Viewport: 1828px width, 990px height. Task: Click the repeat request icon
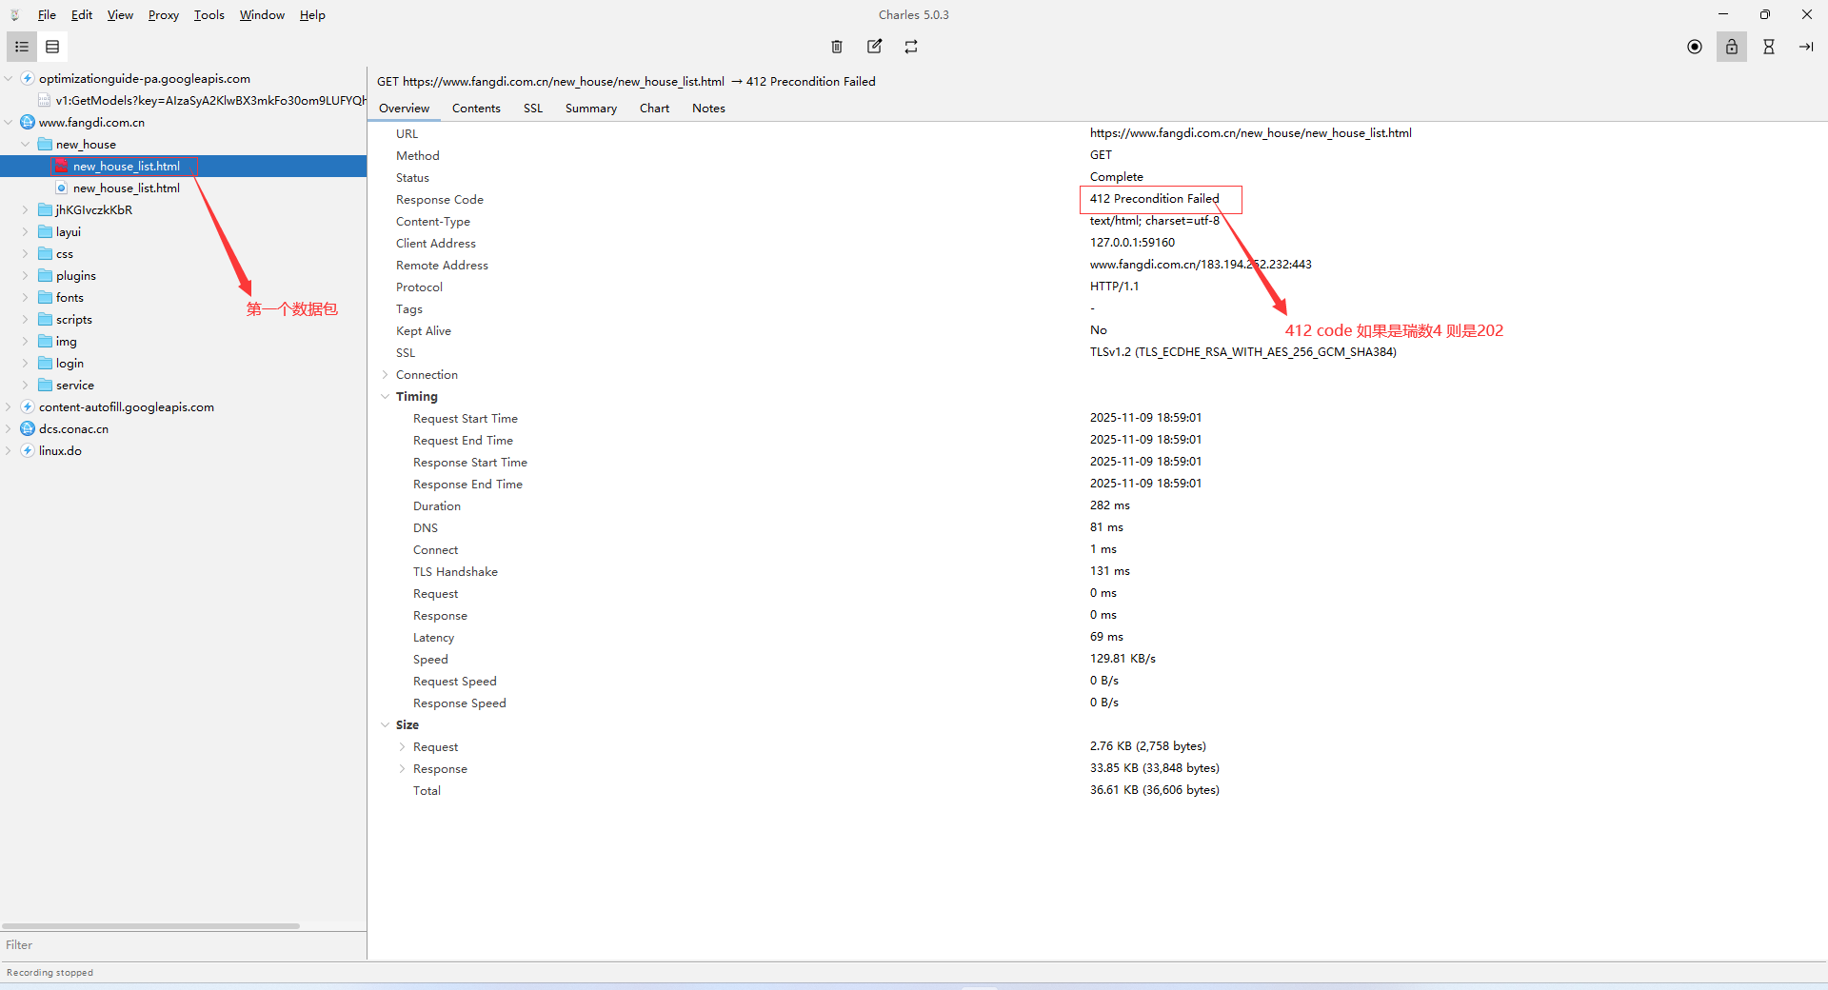(x=911, y=47)
